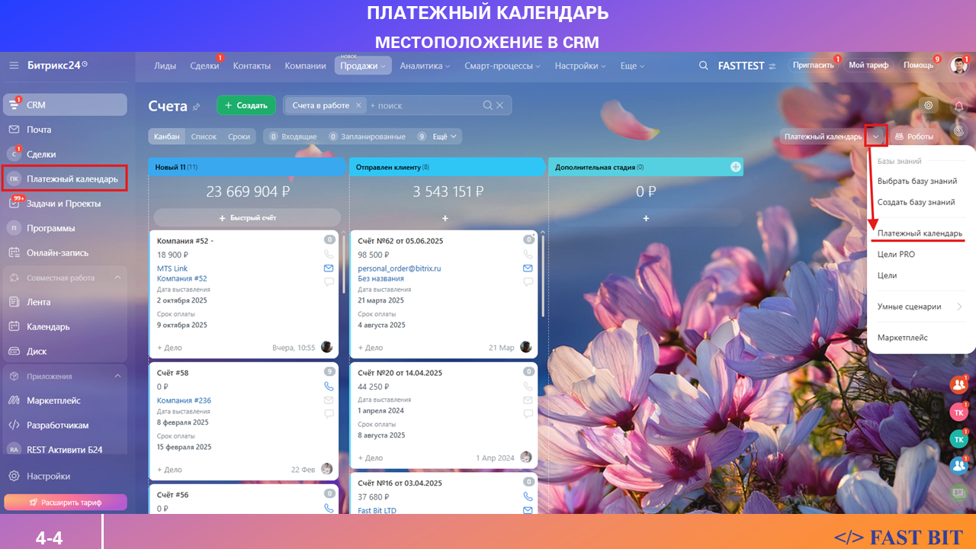
Task: Add an invoice with plus under 3 543 151 ₽
Action: pos(445,218)
